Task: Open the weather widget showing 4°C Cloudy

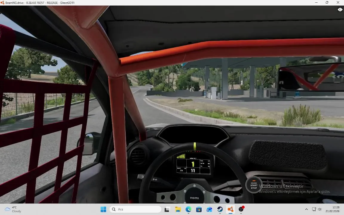Action: 13,209
